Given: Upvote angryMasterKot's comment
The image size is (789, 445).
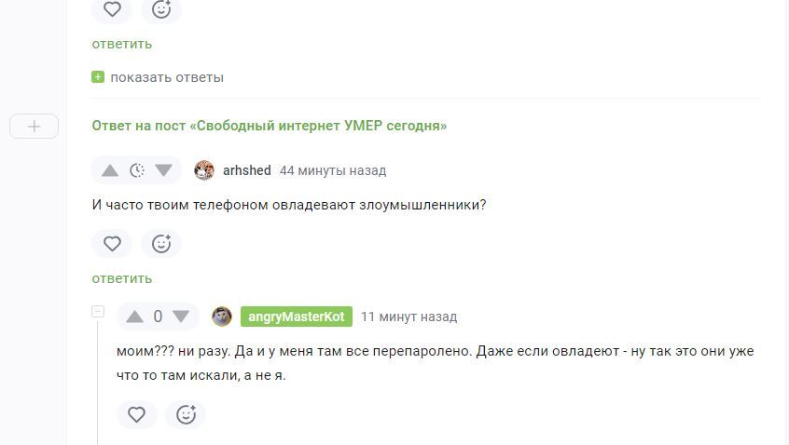Looking at the screenshot, I should (134, 317).
